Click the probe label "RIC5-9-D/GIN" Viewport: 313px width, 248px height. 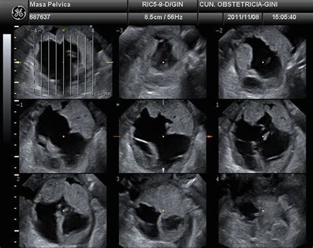(x=162, y=5)
